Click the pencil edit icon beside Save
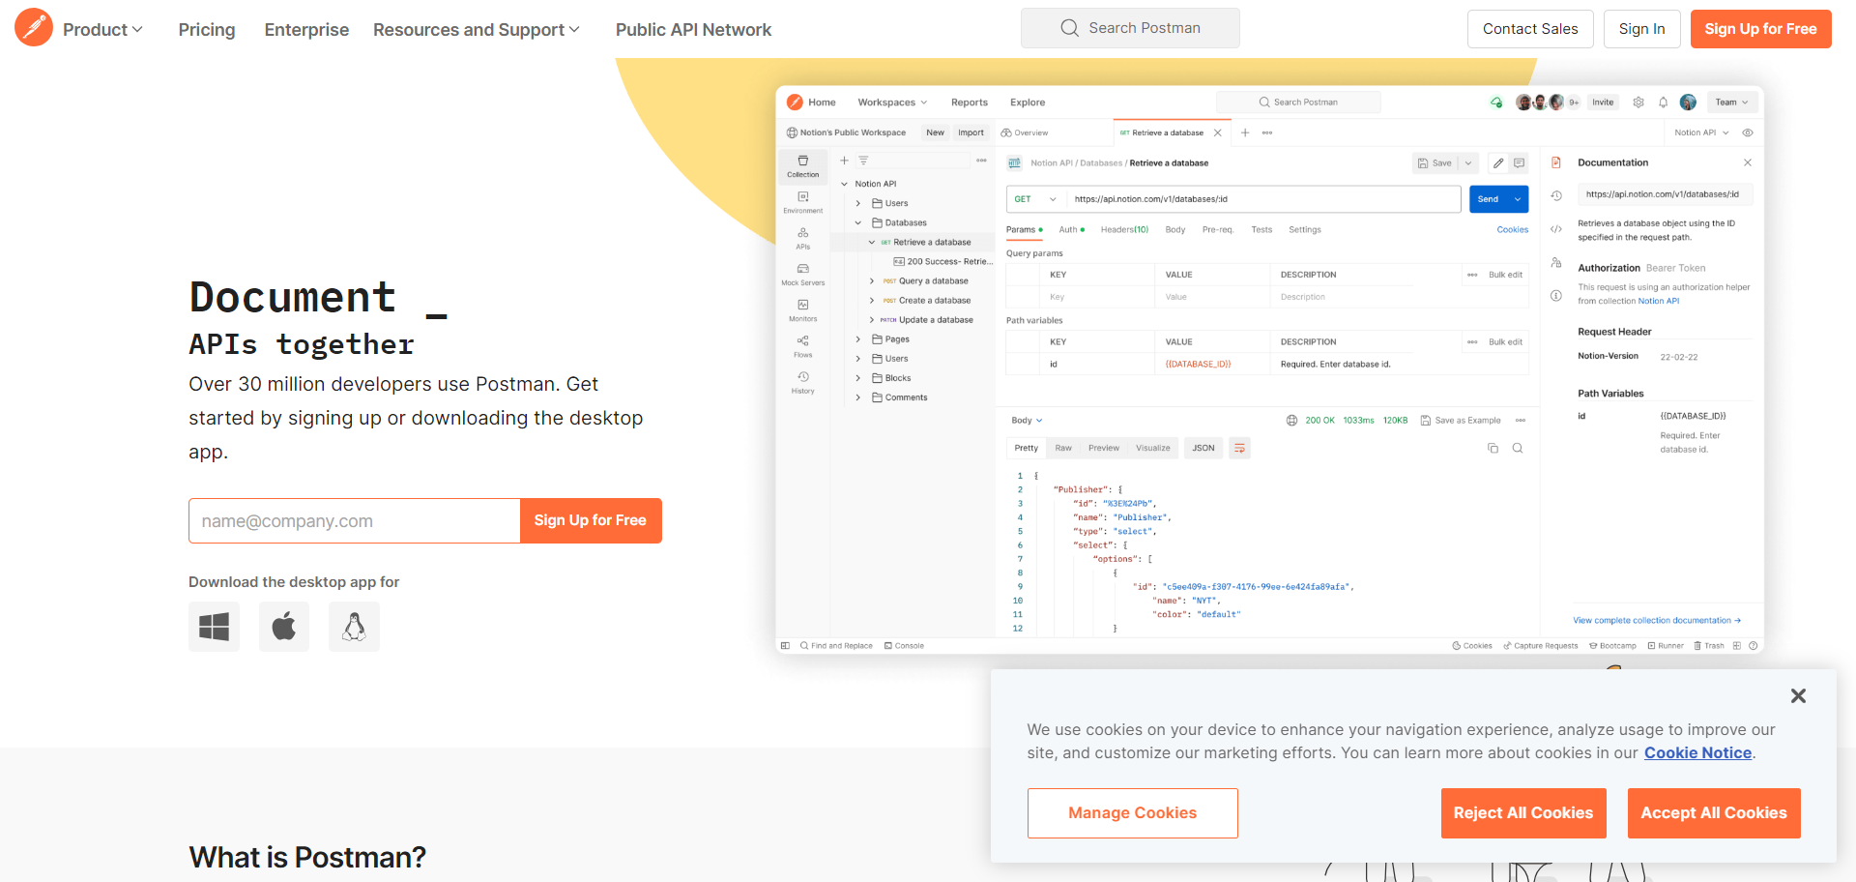 [1497, 163]
